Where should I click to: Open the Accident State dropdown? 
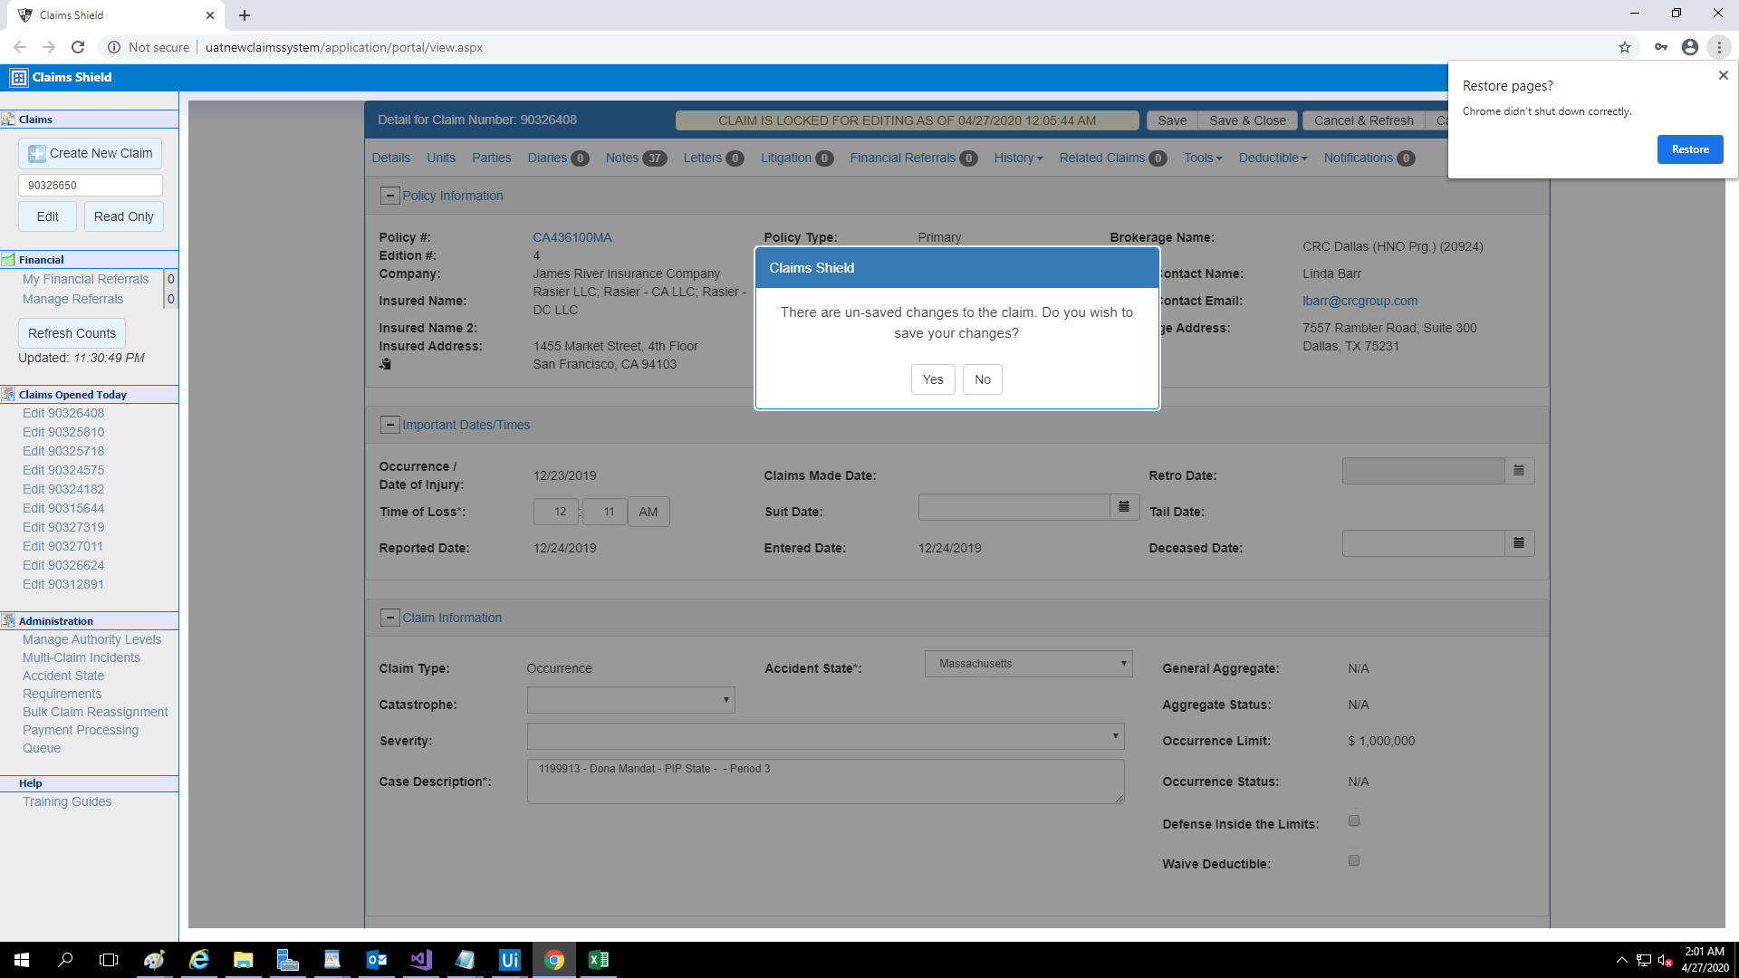pos(1028,664)
